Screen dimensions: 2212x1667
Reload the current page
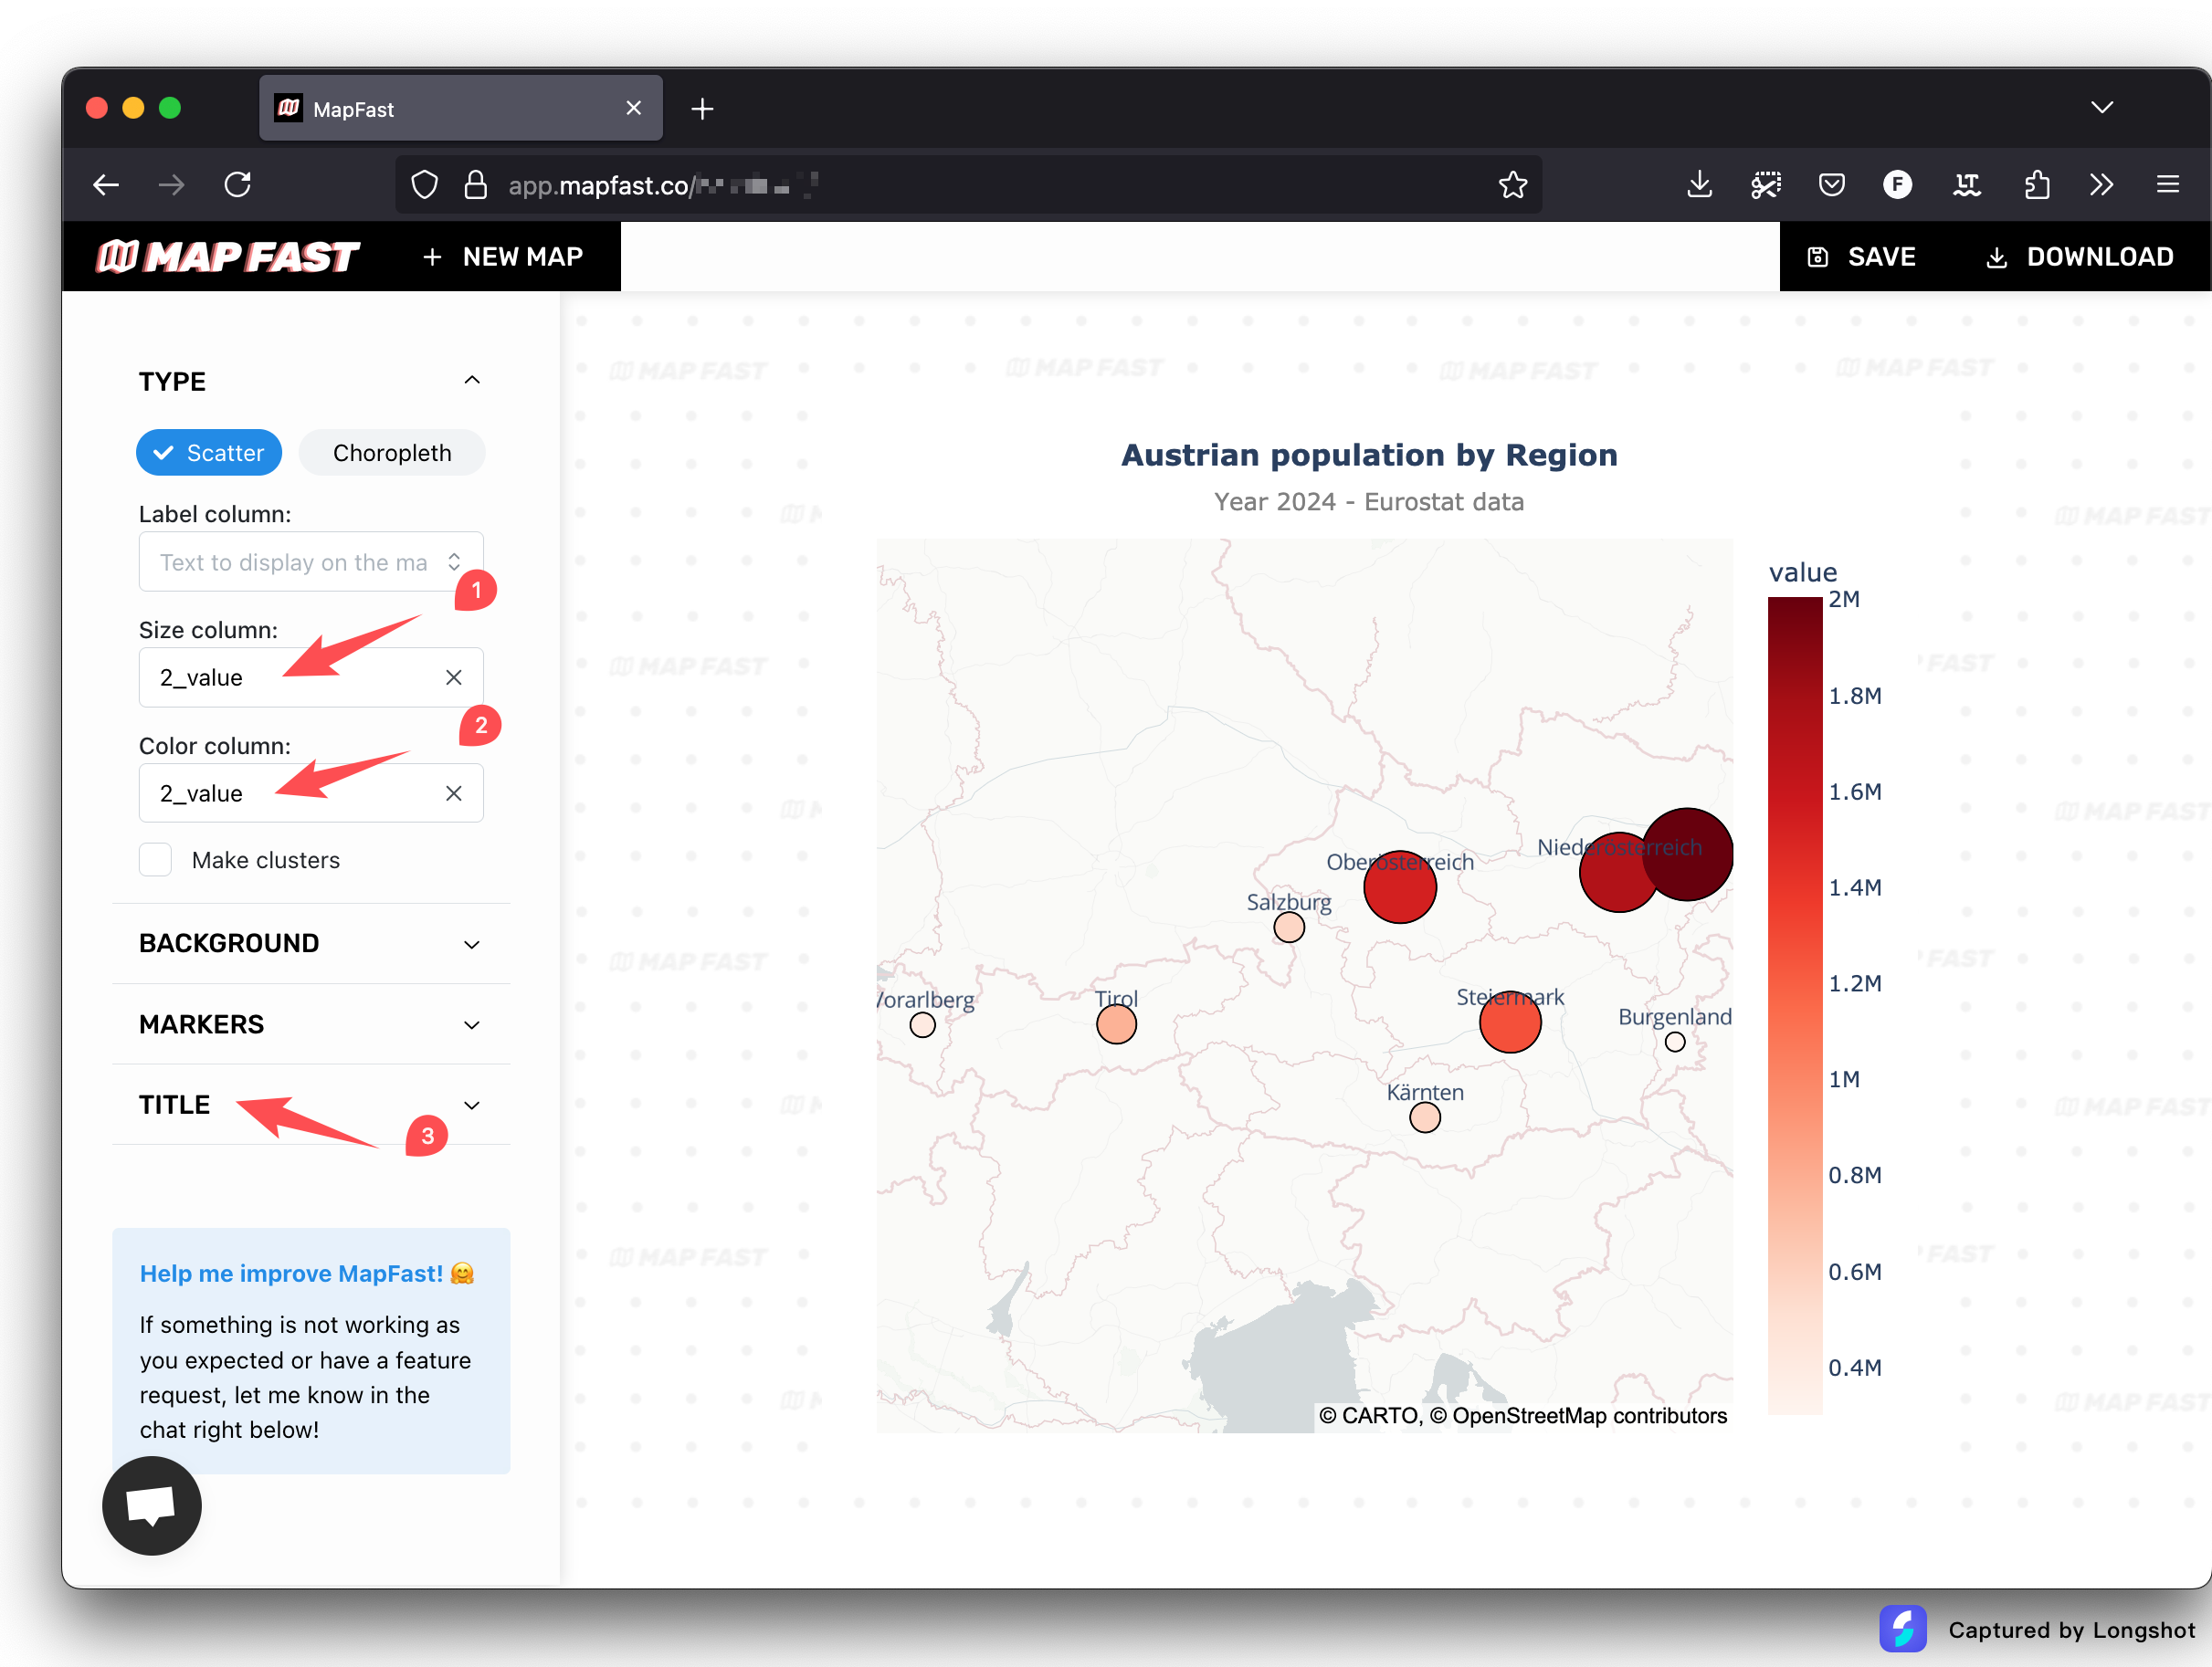coord(238,185)
